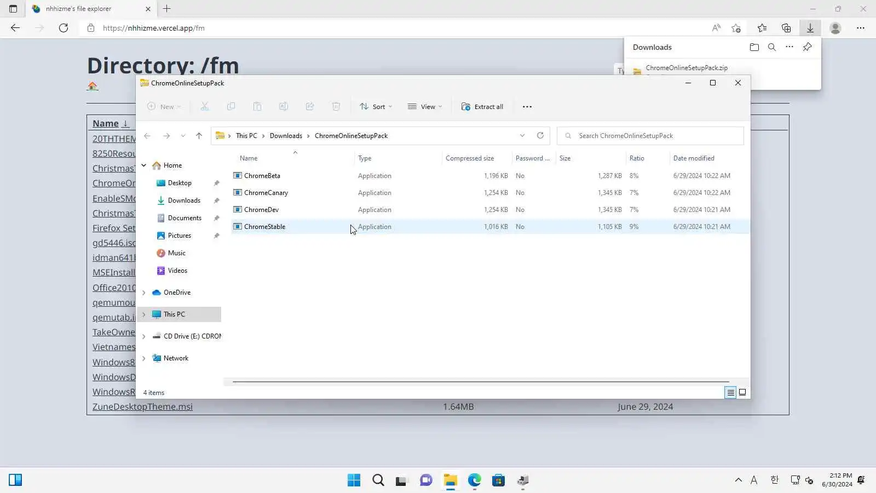
Task: Open Microsoft Store from taskbar
Action: (x=499, y=480)
